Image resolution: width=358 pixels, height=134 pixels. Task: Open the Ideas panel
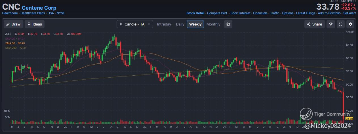click(x=35, y=24)
